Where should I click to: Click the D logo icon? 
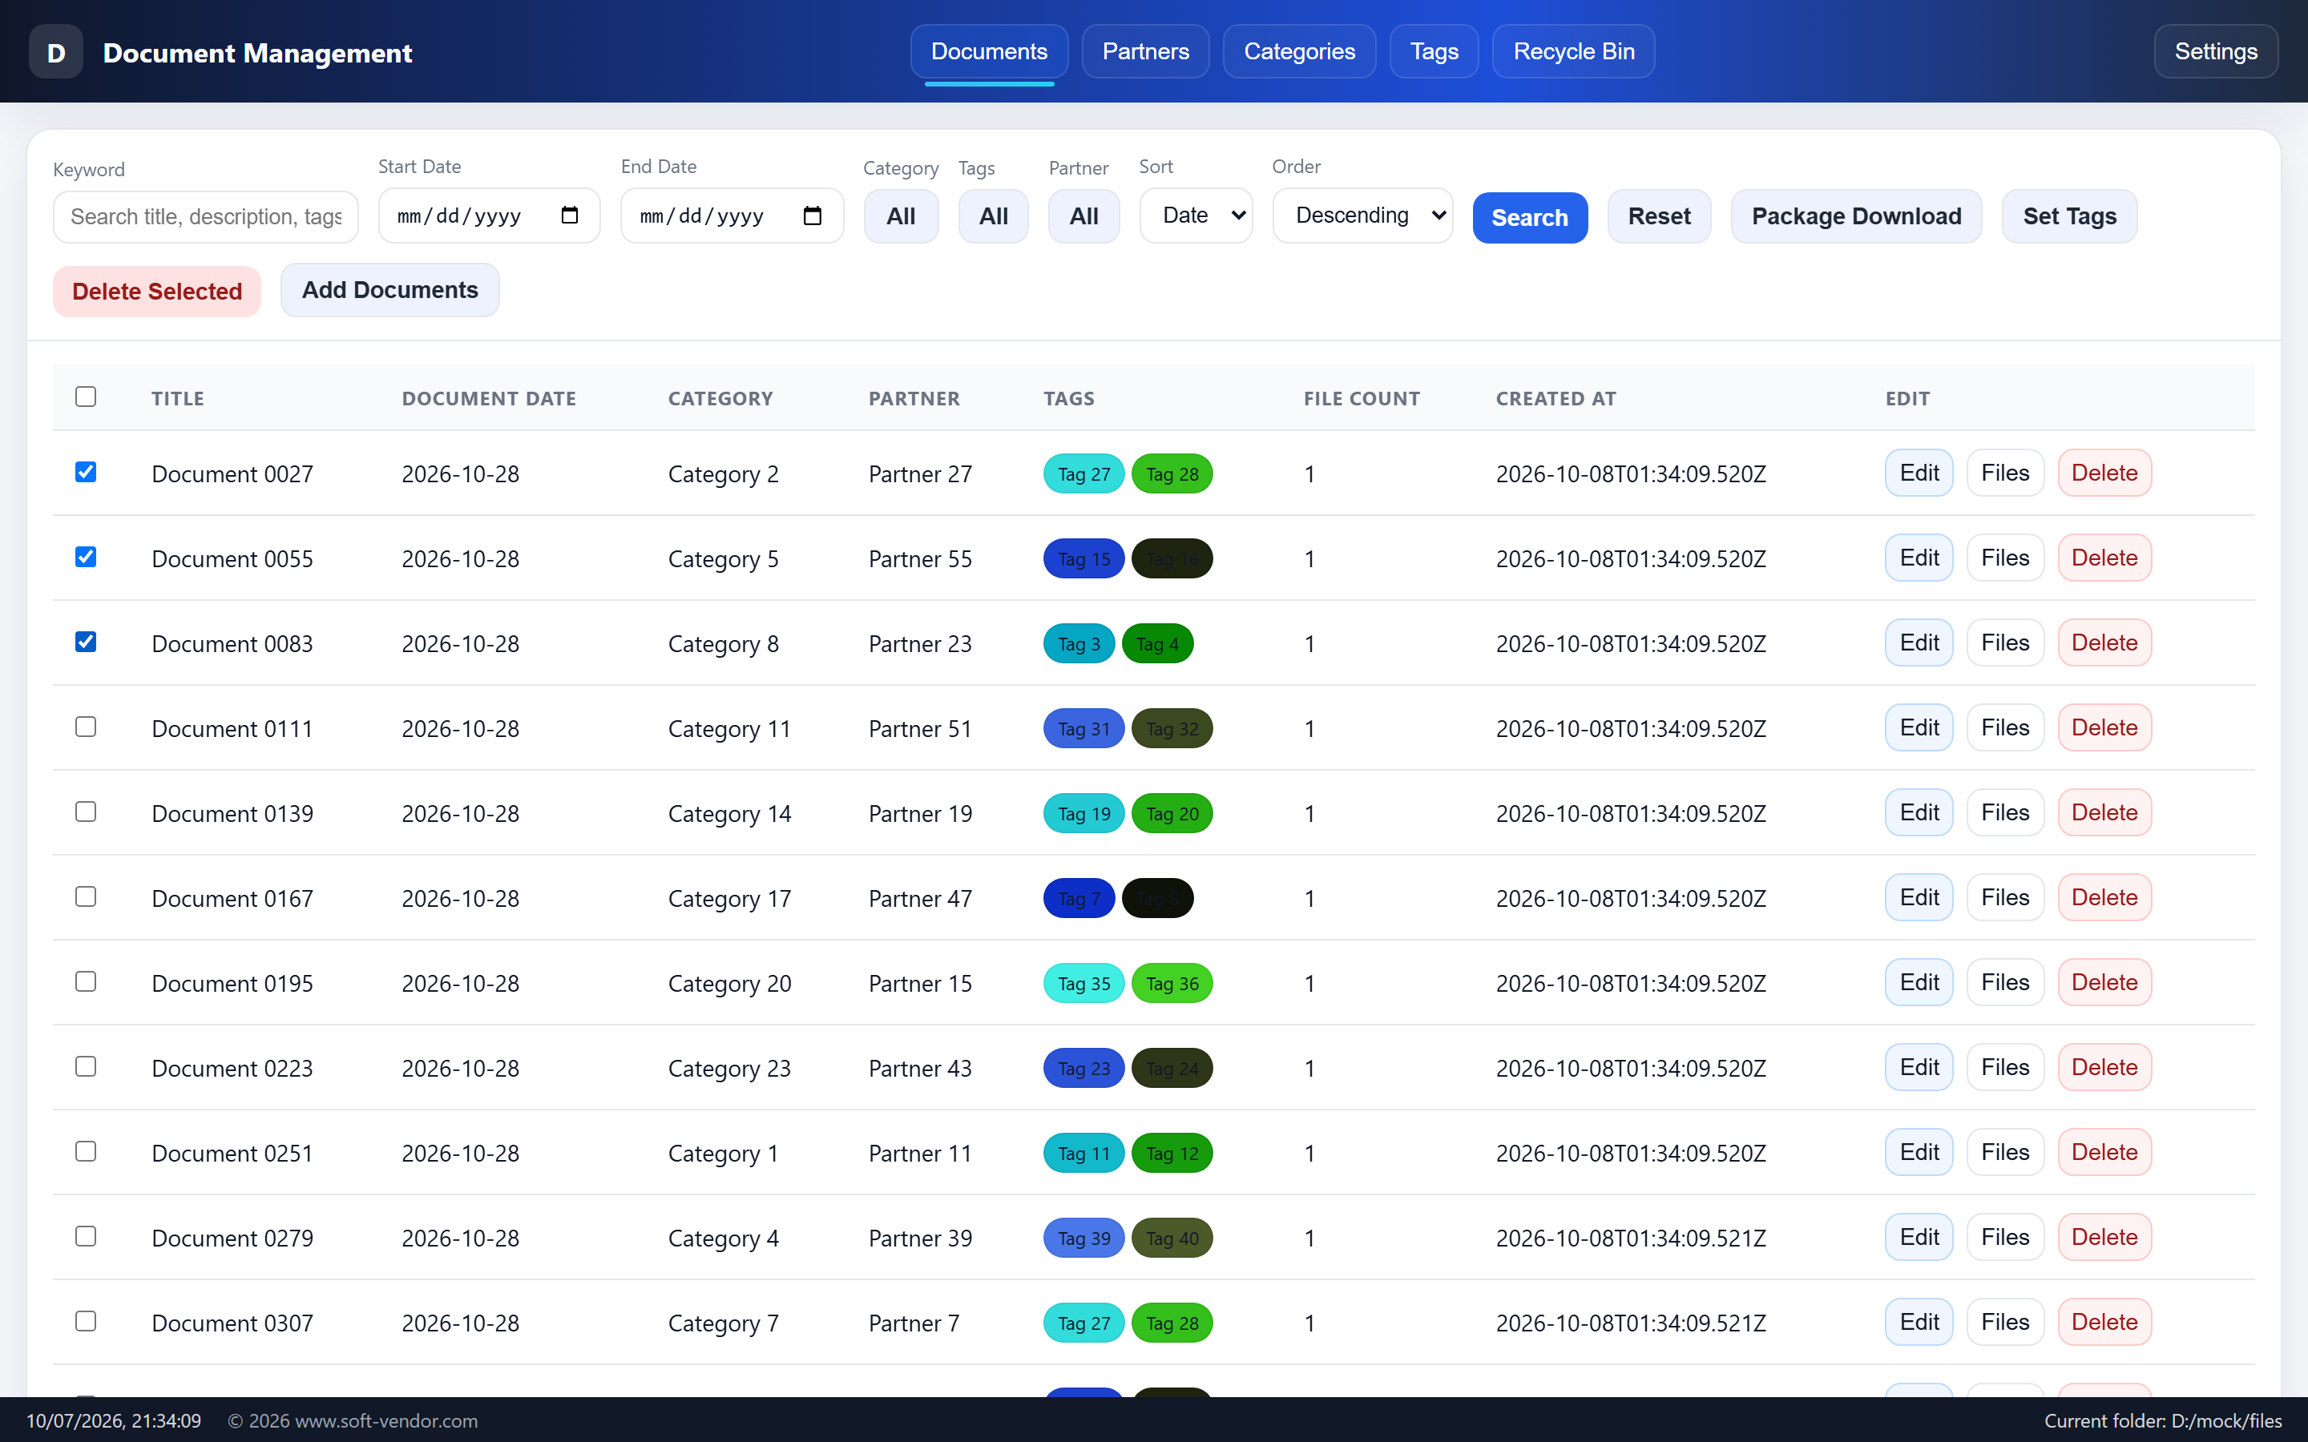coord(56,52)
